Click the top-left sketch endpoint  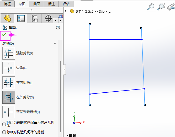pyautogui.click(x=90, y=24)
